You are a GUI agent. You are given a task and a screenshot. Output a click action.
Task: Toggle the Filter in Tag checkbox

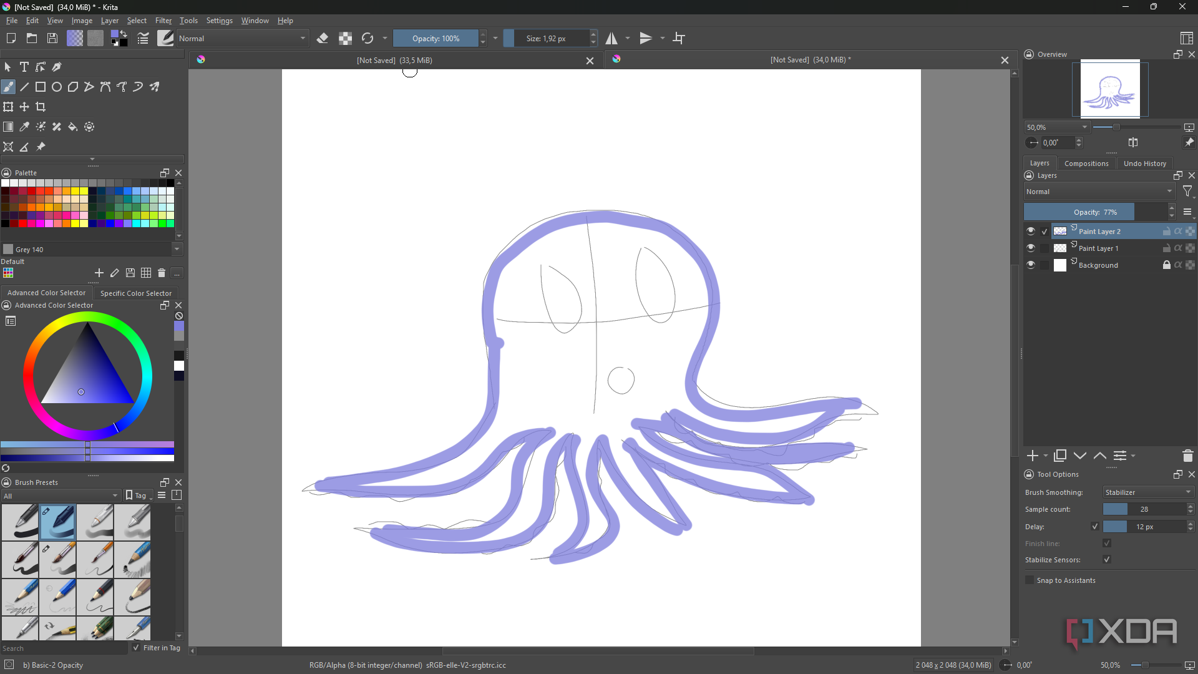136,648
